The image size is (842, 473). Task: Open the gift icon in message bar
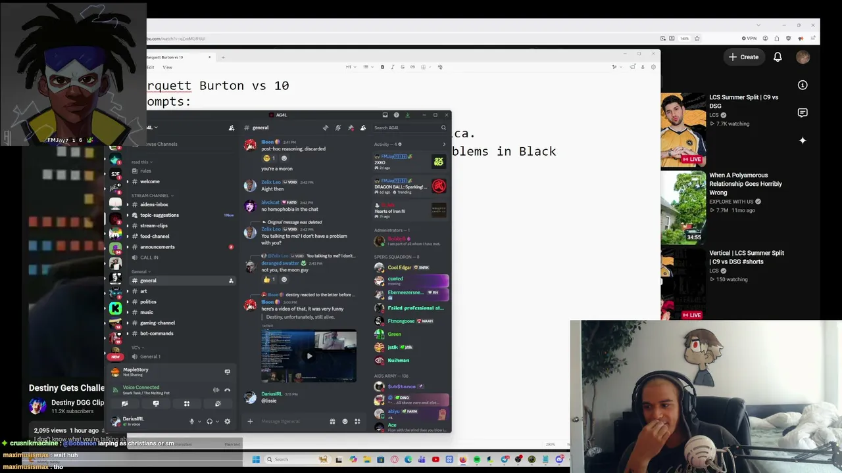[332, 421]
